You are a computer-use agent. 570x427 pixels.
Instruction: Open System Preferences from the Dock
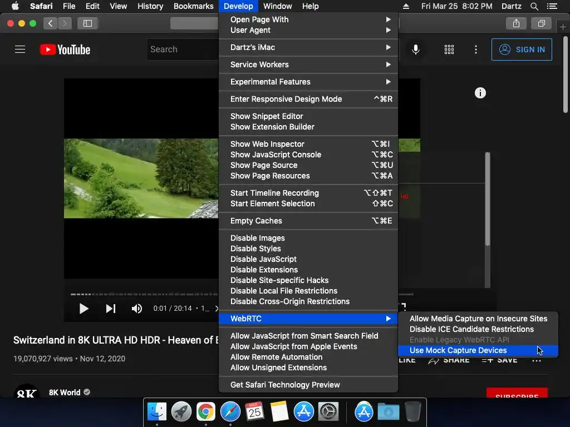pos(328,411)
